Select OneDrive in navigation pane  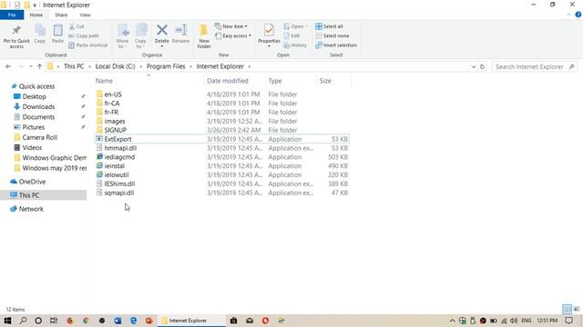(x=32, y=182)
